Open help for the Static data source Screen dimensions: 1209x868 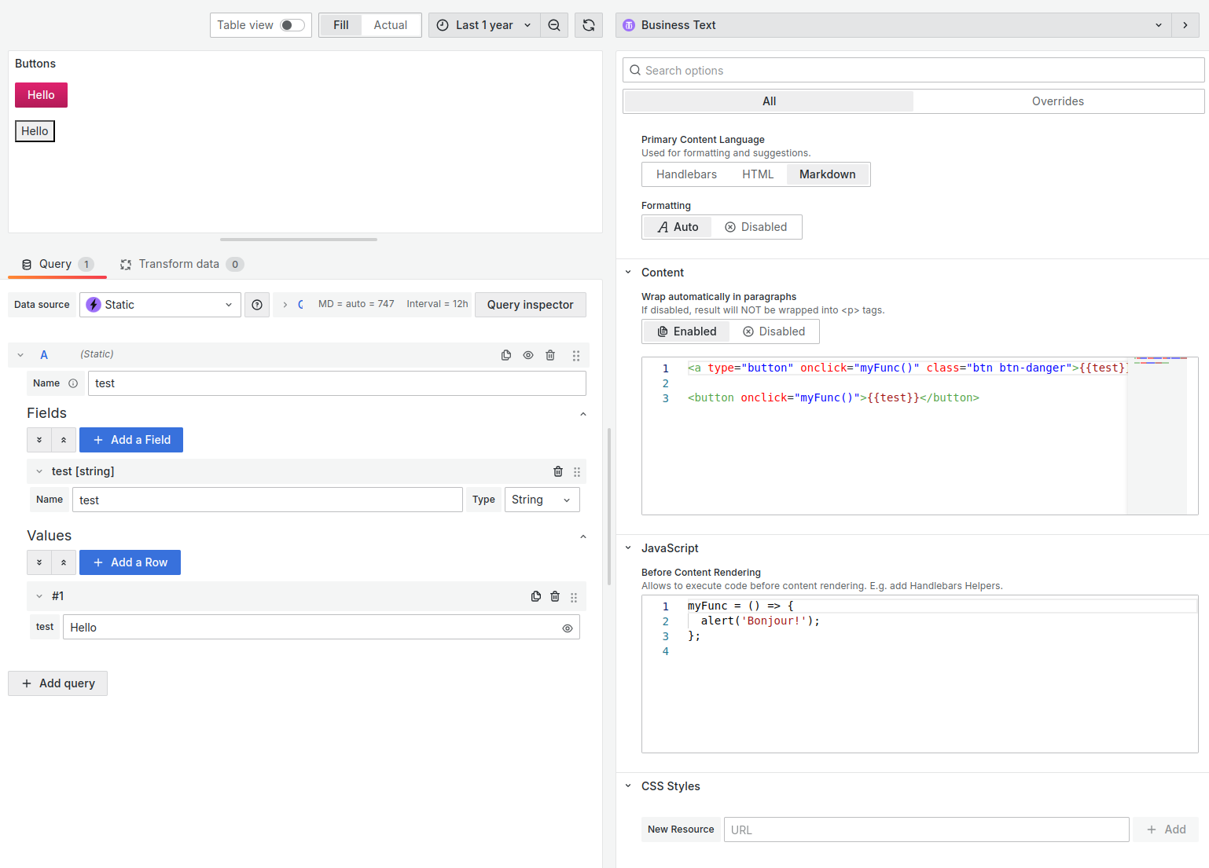click(x=257, y=305)
